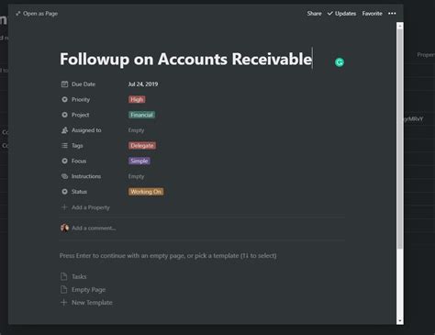
Task: Click the Open as Page expand icon
Action: click(x=18, y=14)
